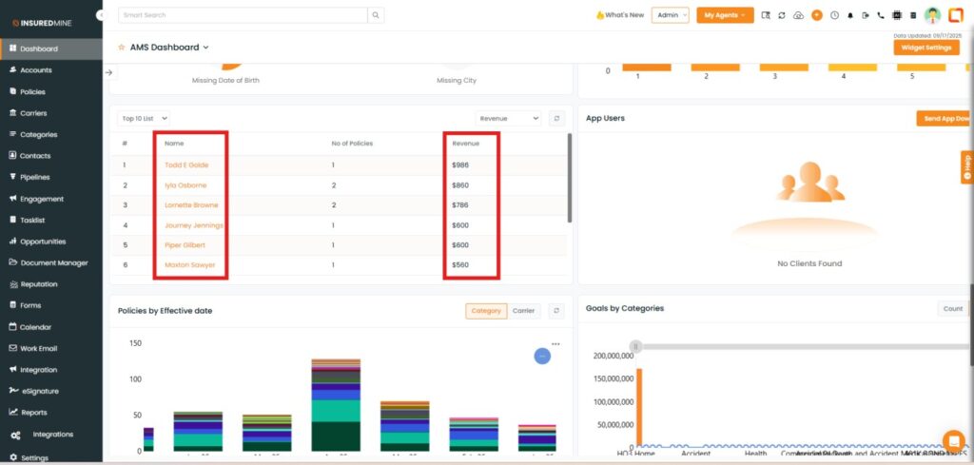The width and height of the screenshot is (974, 465).
Task: Click the cloud sync icon in header
Action: coord(798,15)
